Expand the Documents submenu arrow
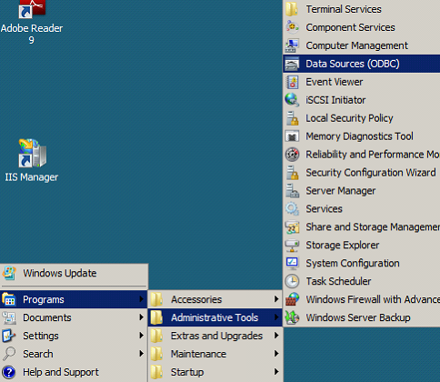440x382 pixels. pyautogui.click(x=141, y=317)
